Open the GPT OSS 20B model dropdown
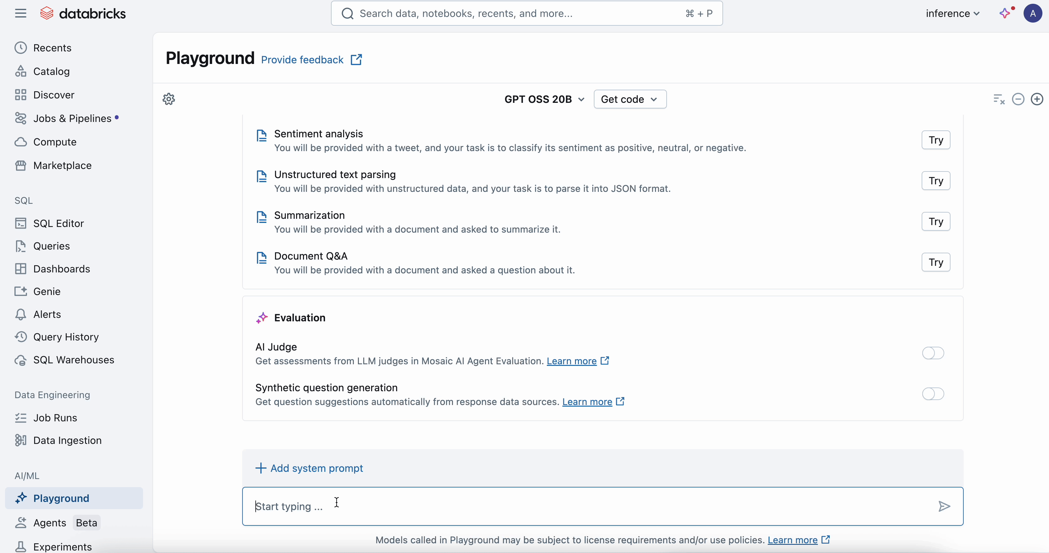This screenshot has width=1049, height=553. click(544, 99)
